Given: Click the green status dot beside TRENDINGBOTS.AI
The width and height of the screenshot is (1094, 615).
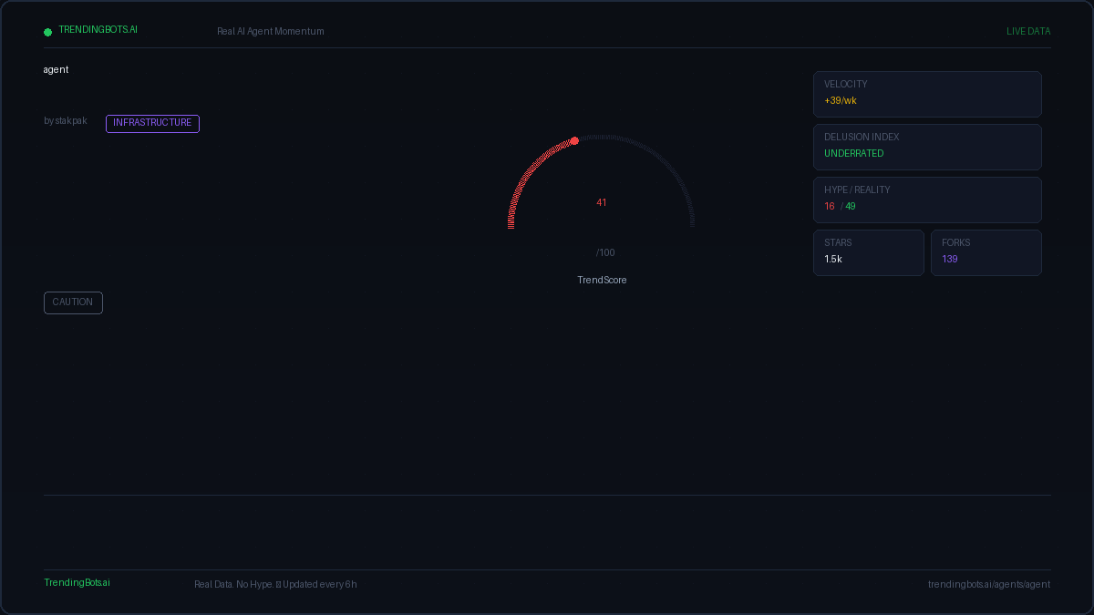Looking at the screenshot, I should coord(47,32).
